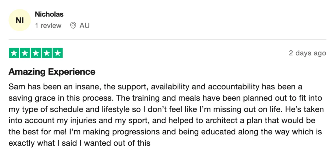The width and height of the screenshot is (335, 167).
Task: Click the fifth green rating star
Action: point(58,53)
